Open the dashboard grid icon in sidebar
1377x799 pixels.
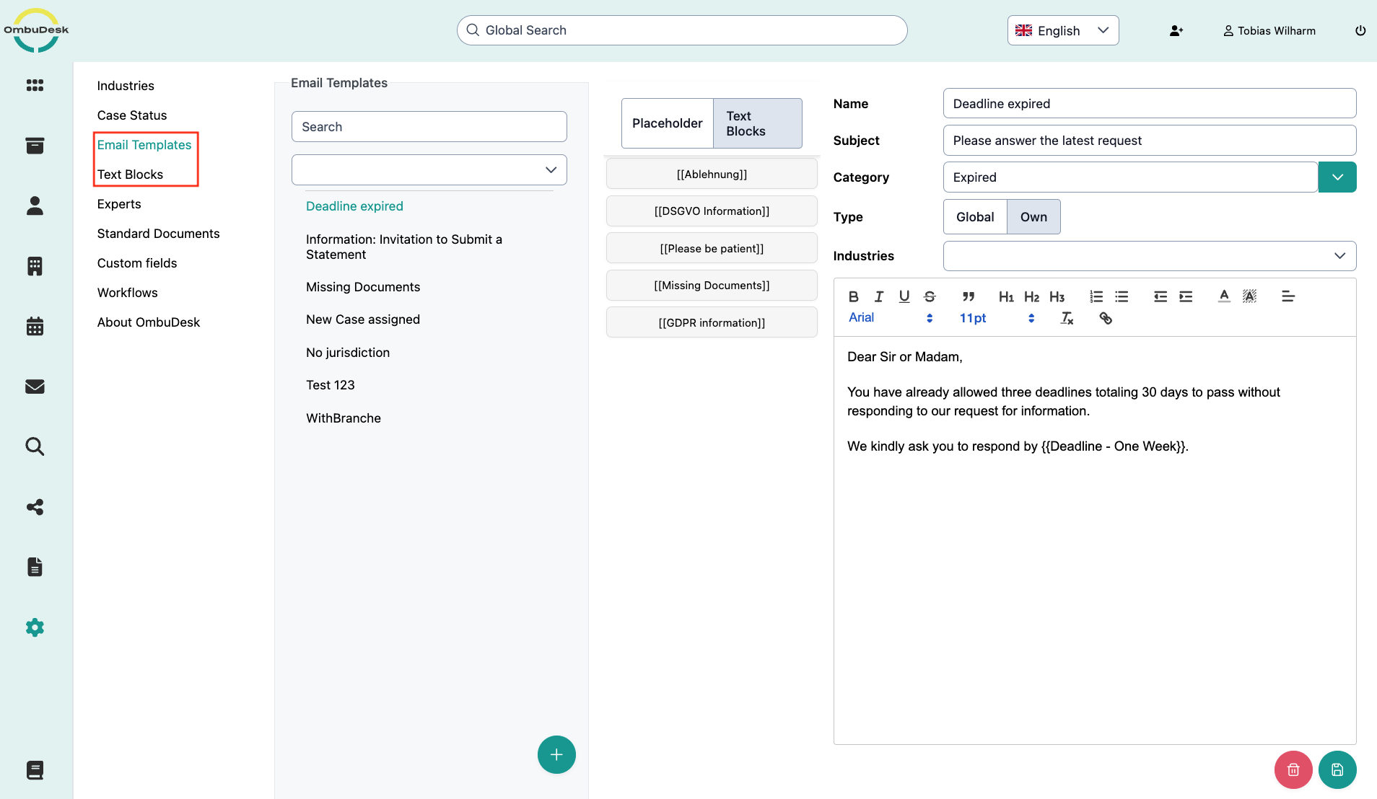(x=35, y=85)
